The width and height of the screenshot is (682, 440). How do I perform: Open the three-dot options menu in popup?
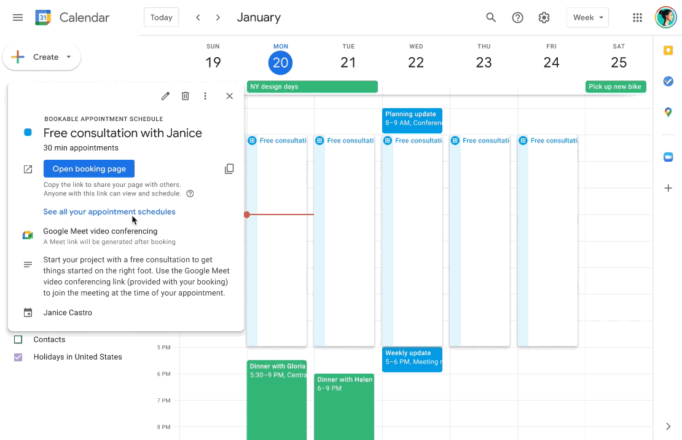(x=205, y=96)
